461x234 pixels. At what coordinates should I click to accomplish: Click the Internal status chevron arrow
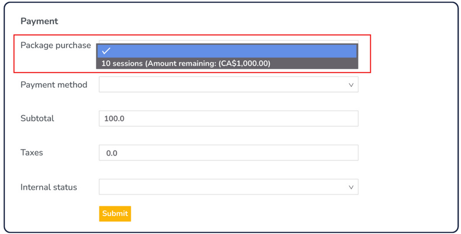(x=351, y=187)
